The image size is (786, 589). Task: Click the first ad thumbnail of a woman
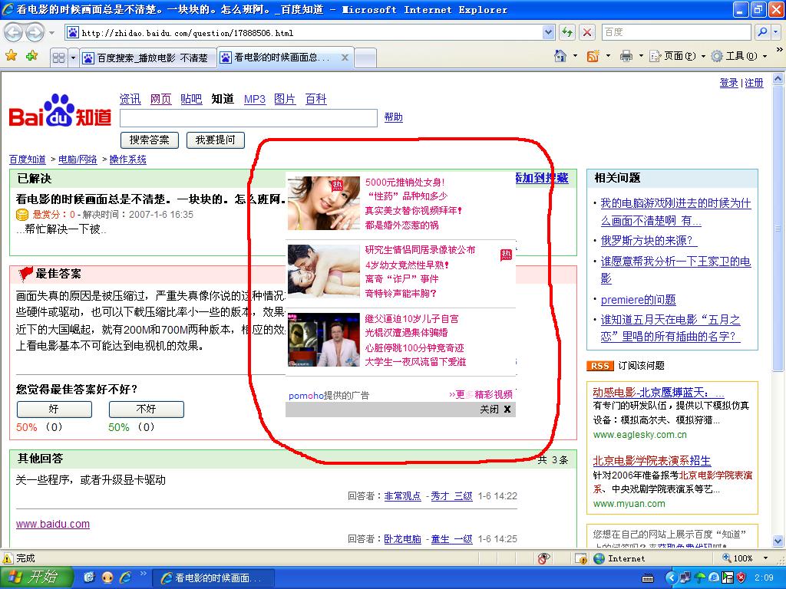(x=324, y=202)
